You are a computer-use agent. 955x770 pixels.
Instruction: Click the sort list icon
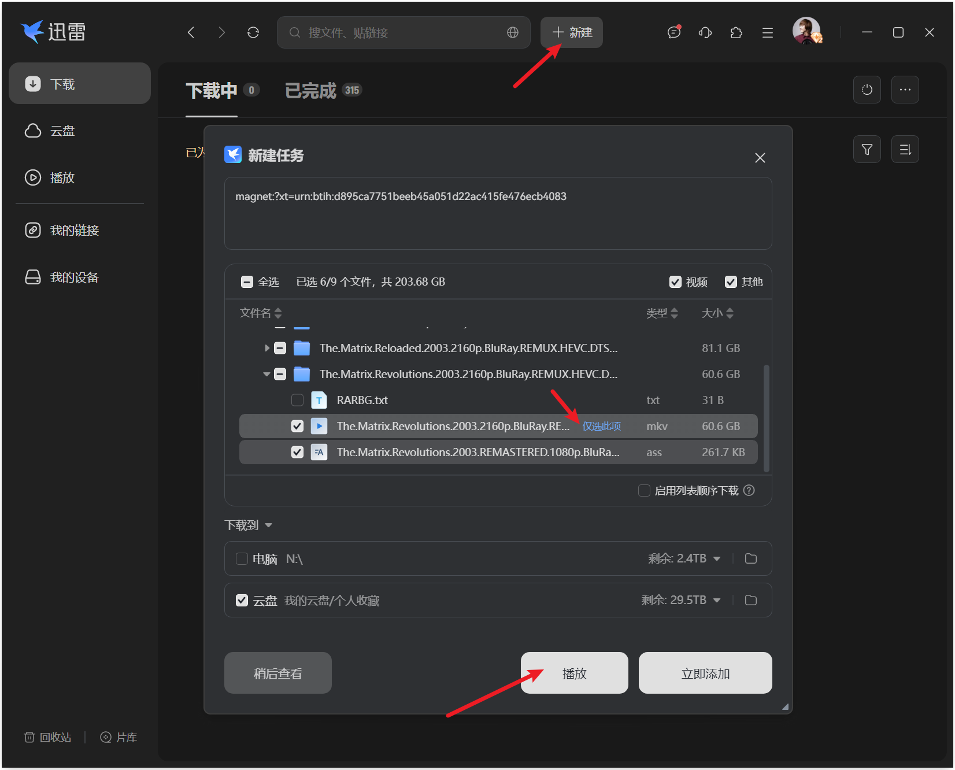coord(905,150)
